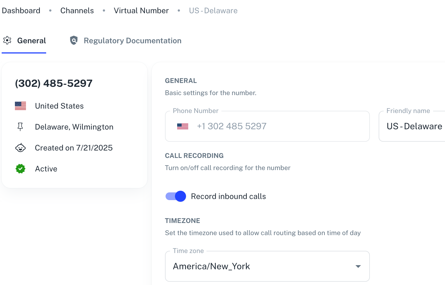Click the (302) 485-5297 number heading
The width and height of the screenshot is (445, 285).
click(54, 83)
